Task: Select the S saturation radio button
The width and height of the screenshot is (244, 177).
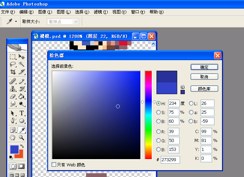Action: pos(158,112)
